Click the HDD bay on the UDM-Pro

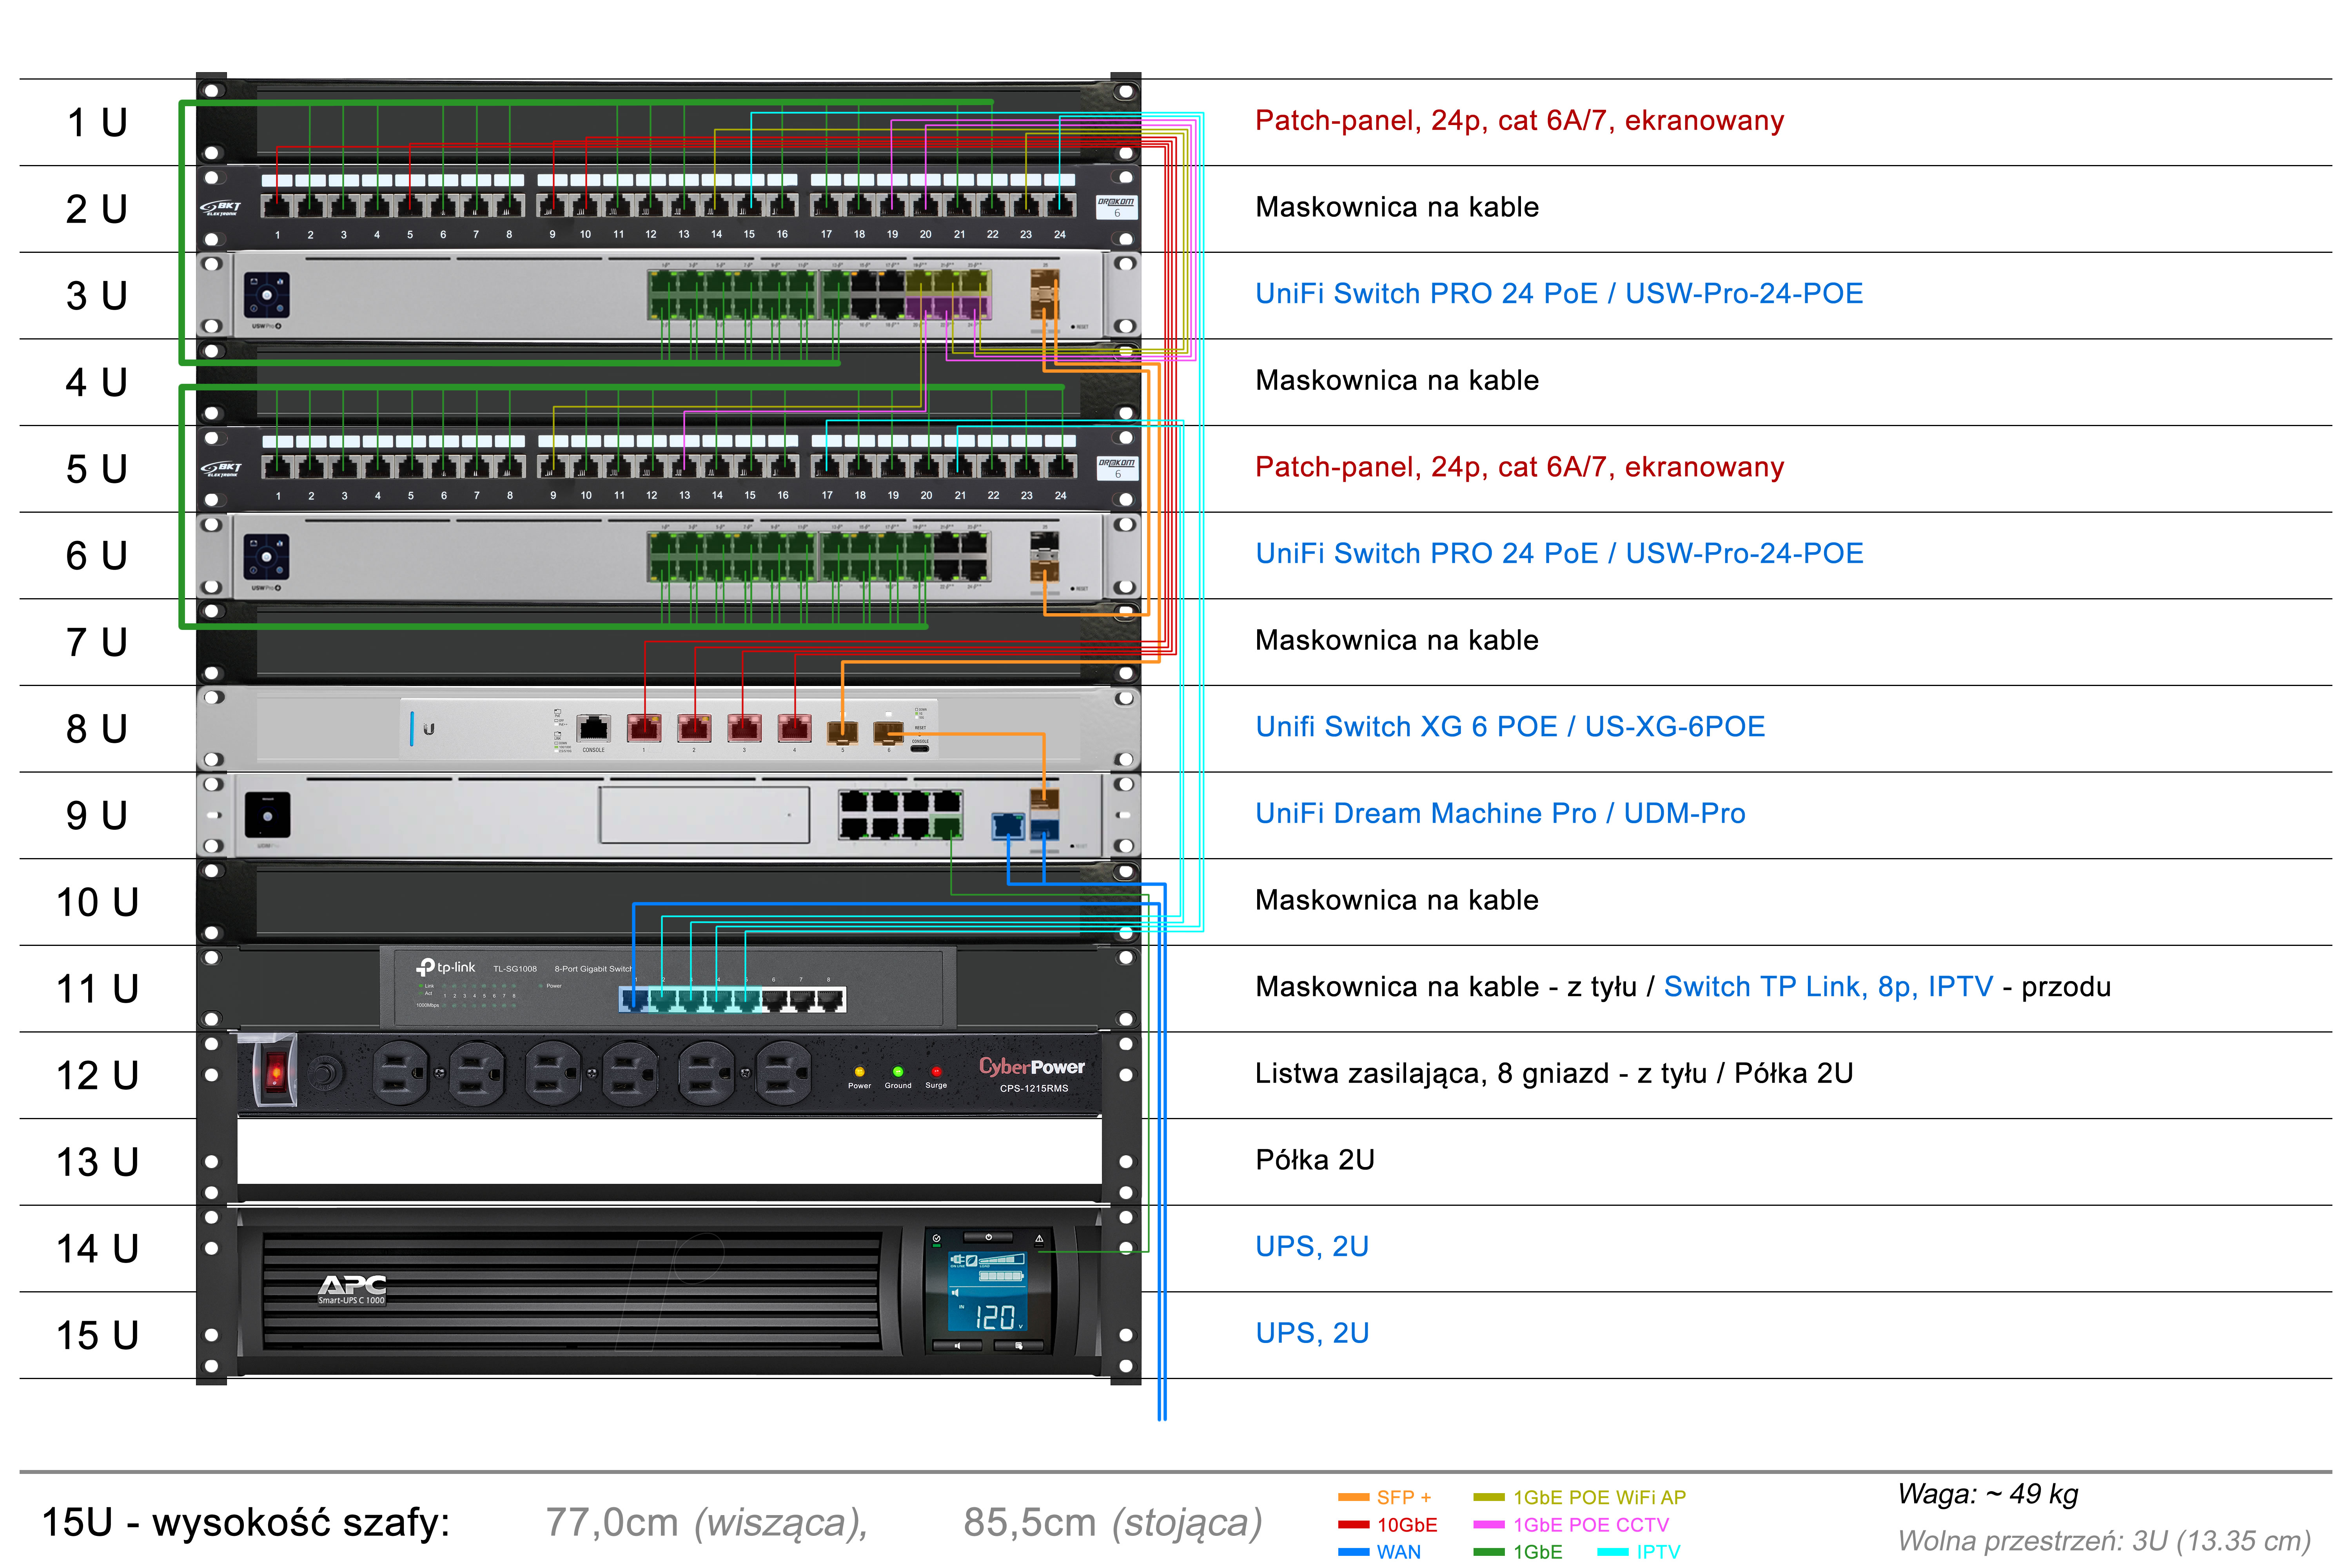pyautogui.click(x=704, y=815)
